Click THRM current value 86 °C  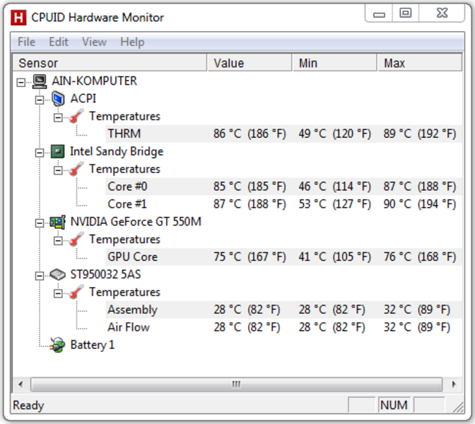(x=227, y=134)
